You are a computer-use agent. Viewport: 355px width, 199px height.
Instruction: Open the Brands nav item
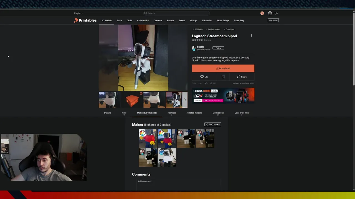click(x=171, y=20)
